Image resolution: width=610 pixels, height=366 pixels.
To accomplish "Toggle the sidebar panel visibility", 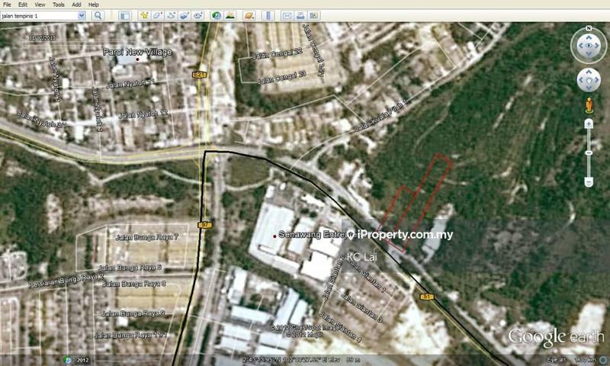I will [124, 15].
